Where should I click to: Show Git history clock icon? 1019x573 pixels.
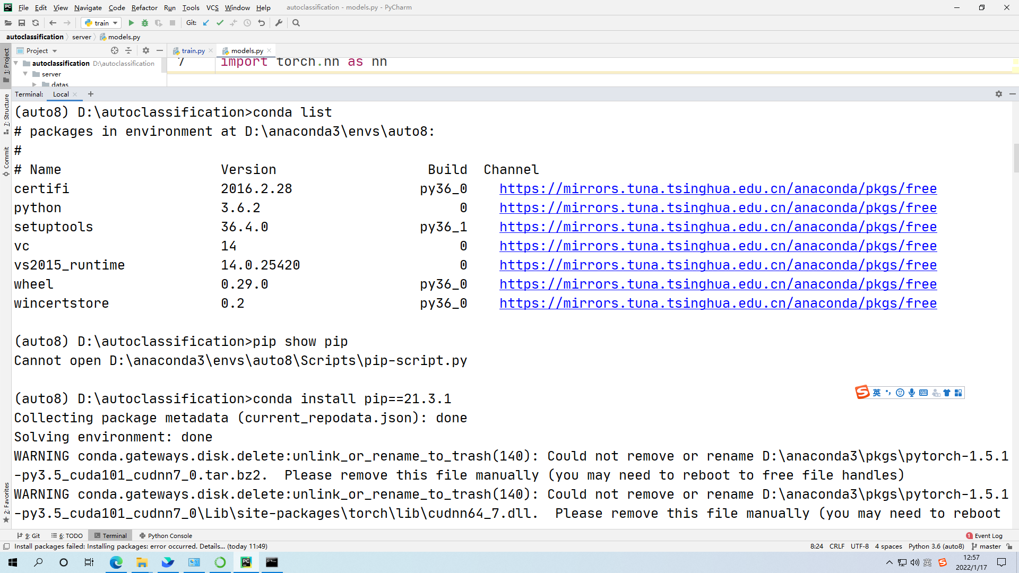(247, 23)
